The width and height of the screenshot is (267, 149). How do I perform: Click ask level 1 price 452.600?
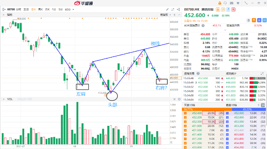point(239,113)
